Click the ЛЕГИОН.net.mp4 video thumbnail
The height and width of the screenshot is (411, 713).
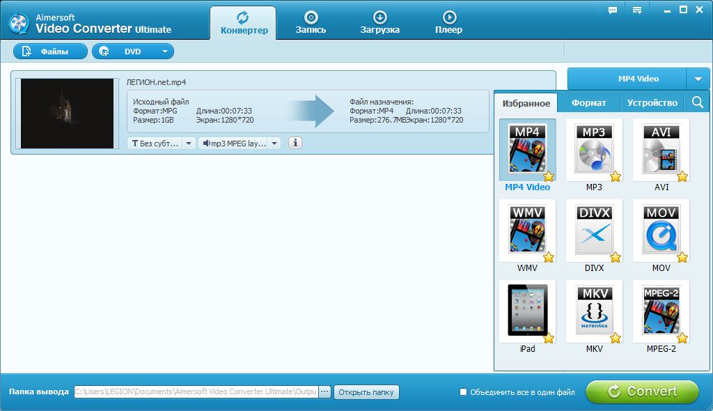point(68,114)
